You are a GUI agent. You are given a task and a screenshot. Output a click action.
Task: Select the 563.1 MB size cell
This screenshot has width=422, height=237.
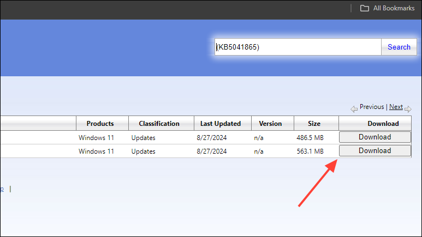click(x=310, y=151)
